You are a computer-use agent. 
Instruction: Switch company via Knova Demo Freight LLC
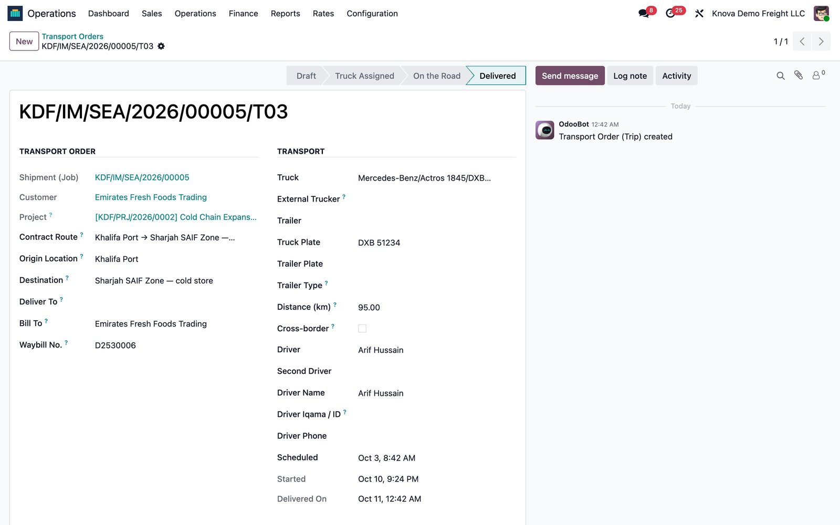(759, 14)
